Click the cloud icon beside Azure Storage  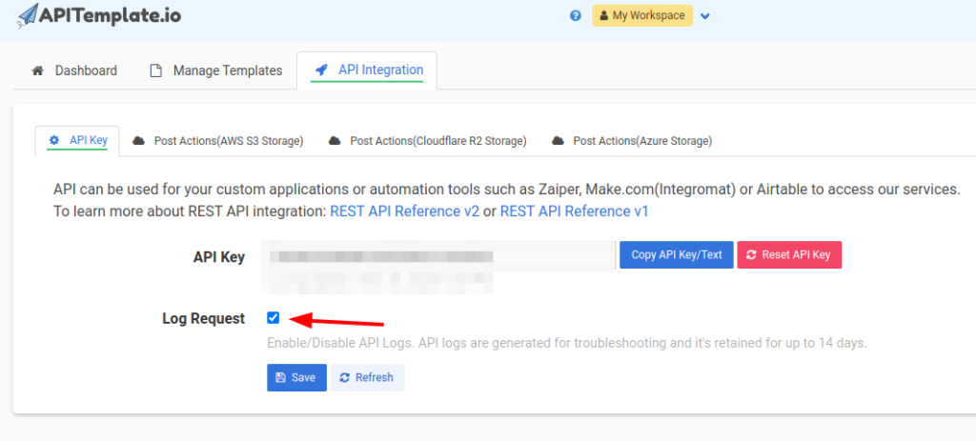558,141
